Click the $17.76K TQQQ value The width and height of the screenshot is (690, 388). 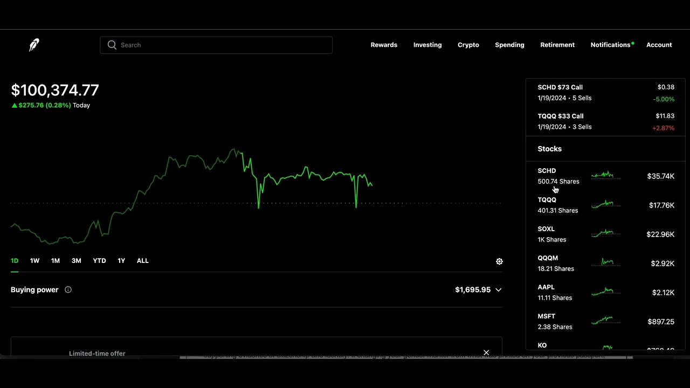tap(661, 205)
